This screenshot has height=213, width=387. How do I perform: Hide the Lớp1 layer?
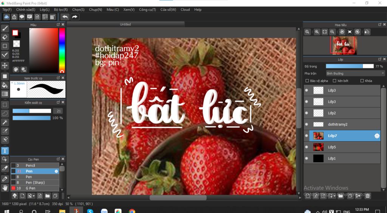point(307,158)
